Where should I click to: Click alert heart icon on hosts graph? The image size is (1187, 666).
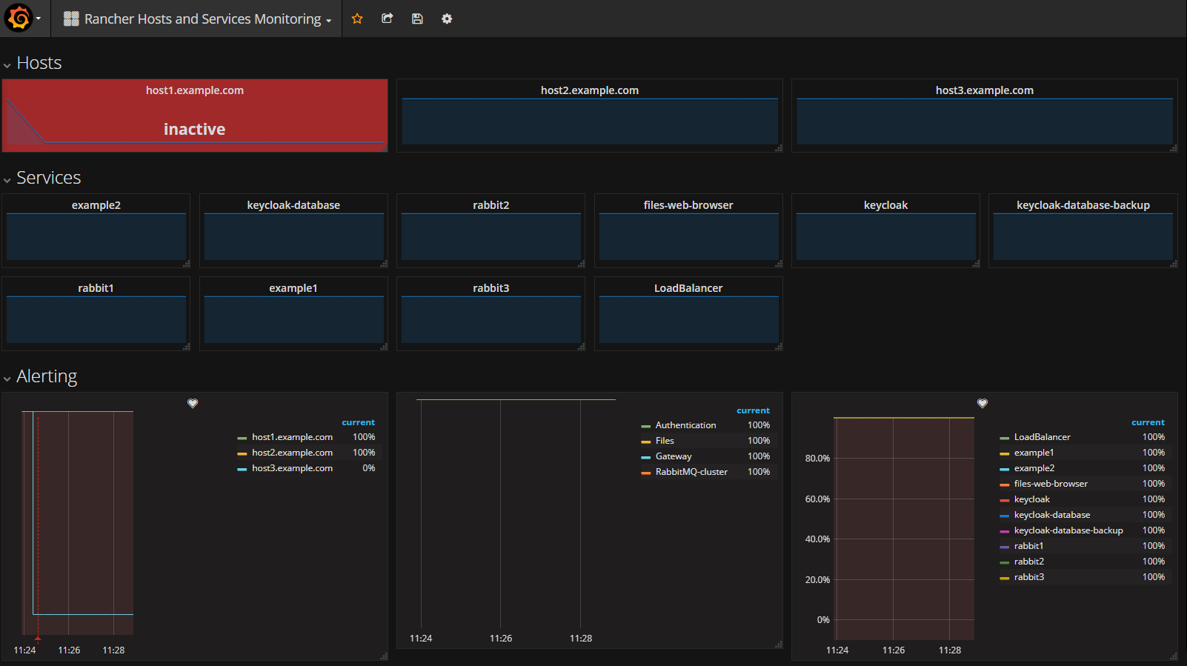tap(193, 403)
